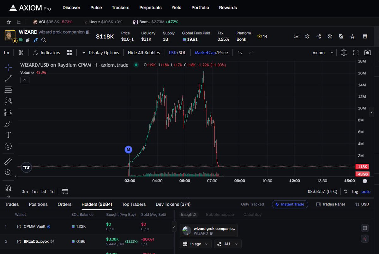379x254 pixels.
Task: Open the Axiom chart source dropdown
Action: pyautogui.click(x=323, y=53)
